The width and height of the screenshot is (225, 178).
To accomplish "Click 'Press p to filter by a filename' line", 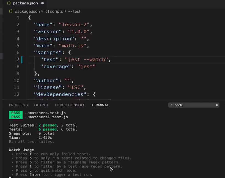I will (66, 162).
